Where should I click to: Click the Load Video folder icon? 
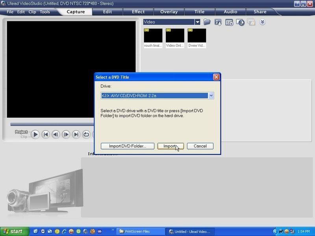(x=207, y=22)
